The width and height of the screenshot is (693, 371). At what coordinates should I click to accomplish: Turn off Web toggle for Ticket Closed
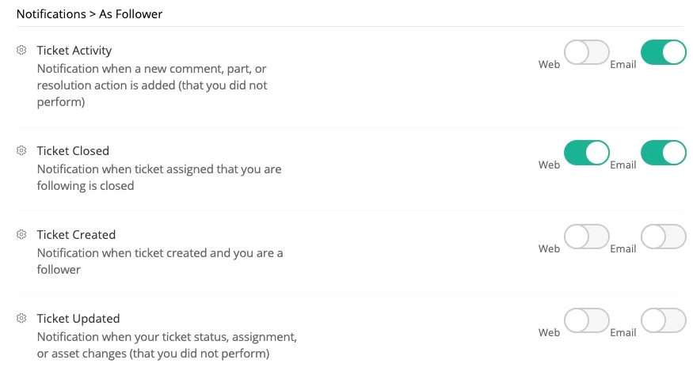586,153
